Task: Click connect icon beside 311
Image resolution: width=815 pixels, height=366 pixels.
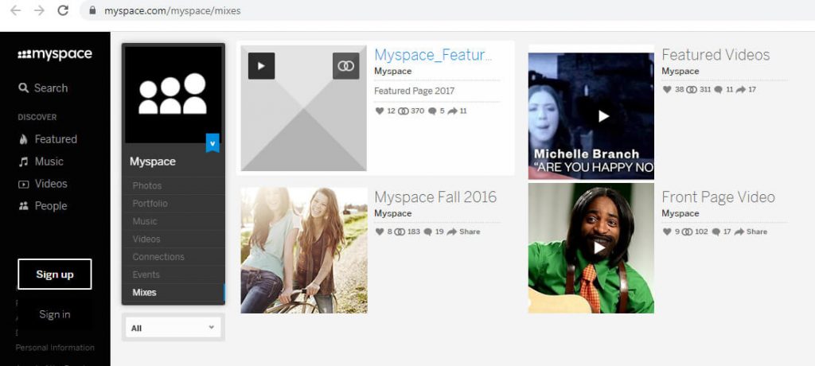Action: pyautogui.click(x=692, y=89)
